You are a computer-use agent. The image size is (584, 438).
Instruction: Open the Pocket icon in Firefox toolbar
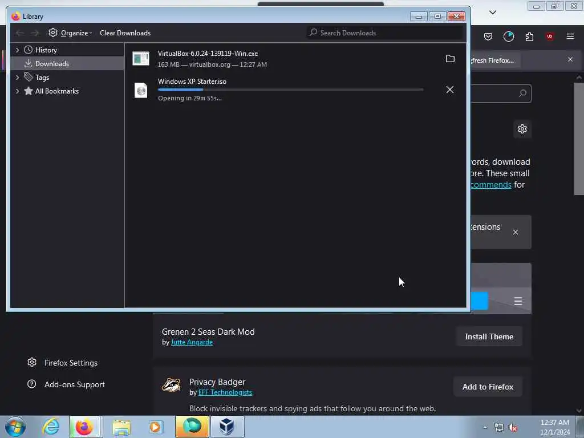click(x=488, y=36)
